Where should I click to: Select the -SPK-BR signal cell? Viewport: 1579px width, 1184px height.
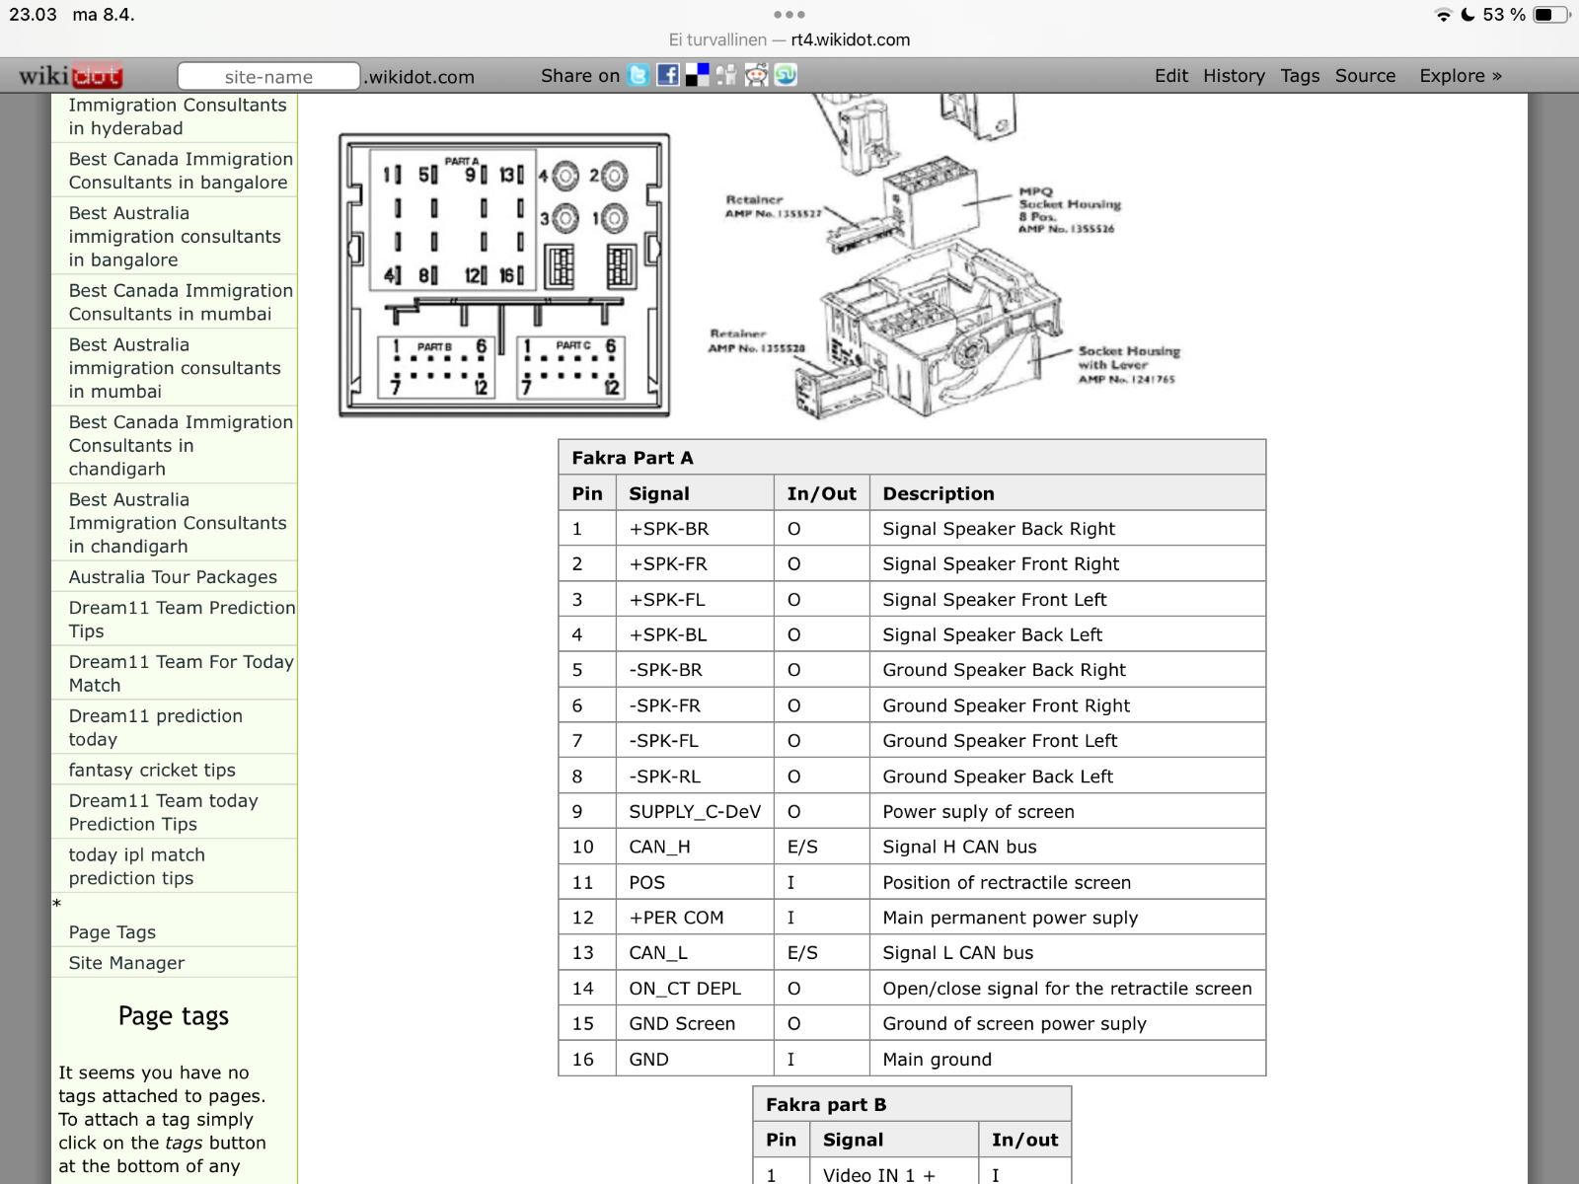coord(695,670)
